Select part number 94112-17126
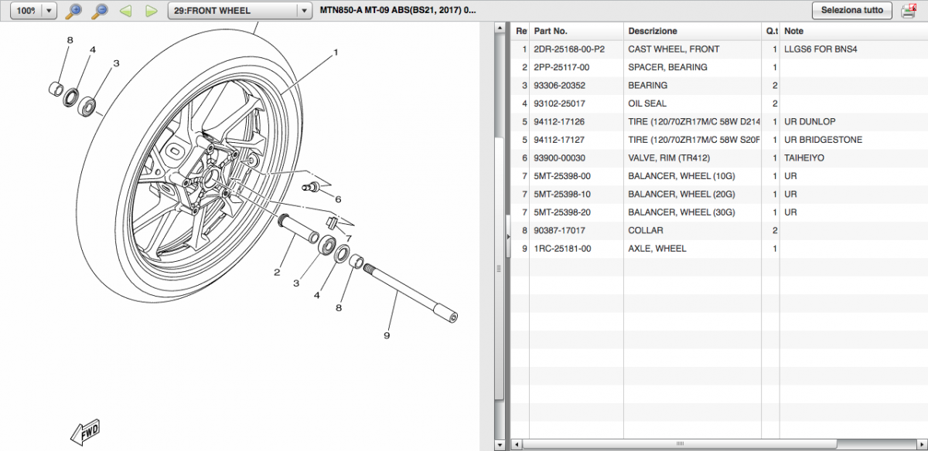Image resolution: width=928 pixels, height=451 pixels. tap(559, 122)
